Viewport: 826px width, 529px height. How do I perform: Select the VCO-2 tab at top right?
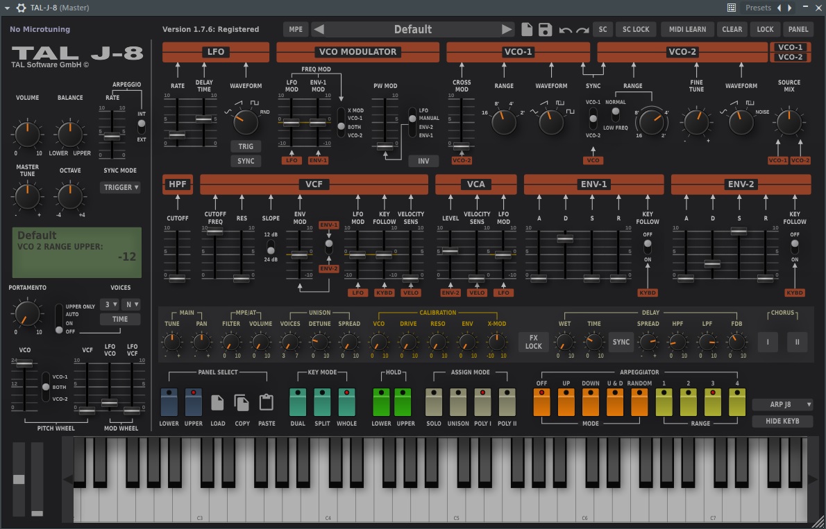[790, 58]
